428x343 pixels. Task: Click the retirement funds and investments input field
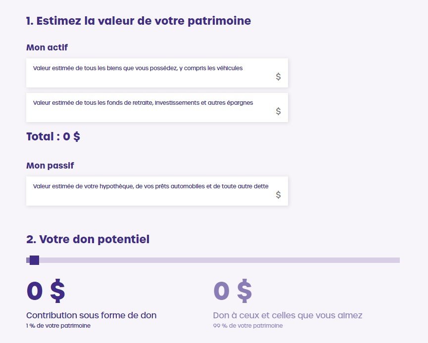click(x=148, y=107)
